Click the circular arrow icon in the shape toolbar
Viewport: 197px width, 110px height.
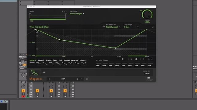pyautogui.click(x=131, y=59)
